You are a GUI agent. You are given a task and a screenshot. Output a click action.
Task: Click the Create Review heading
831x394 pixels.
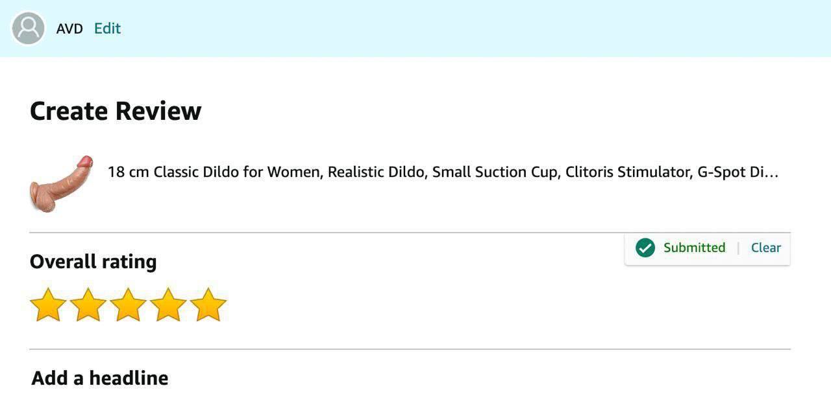click(116, 111)
